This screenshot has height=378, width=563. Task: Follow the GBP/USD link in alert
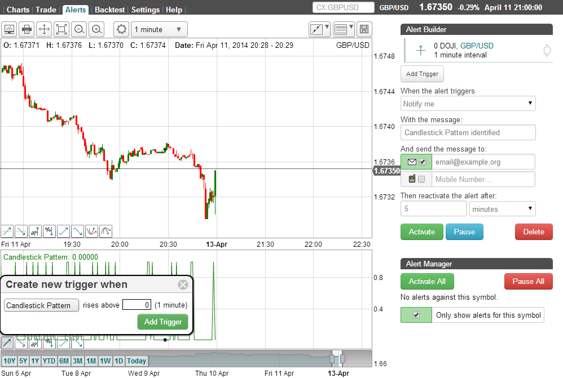pos(477,46)
